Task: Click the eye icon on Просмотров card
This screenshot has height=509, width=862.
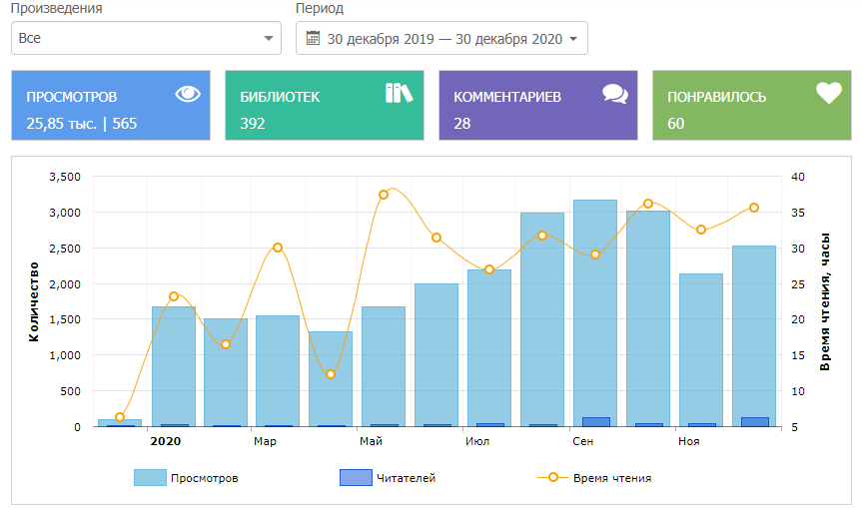Action: pos(188,95)
